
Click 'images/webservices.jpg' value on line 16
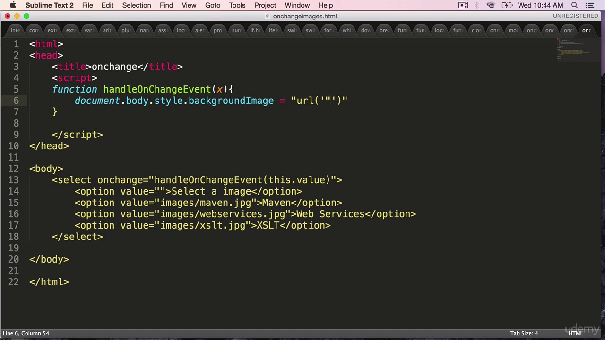coord(222,214)
